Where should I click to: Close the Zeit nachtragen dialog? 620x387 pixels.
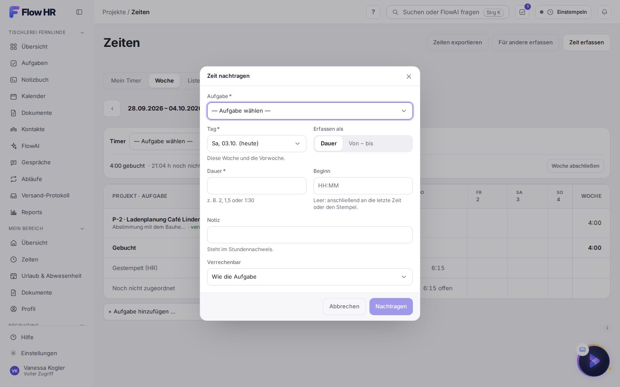[409, 77]
